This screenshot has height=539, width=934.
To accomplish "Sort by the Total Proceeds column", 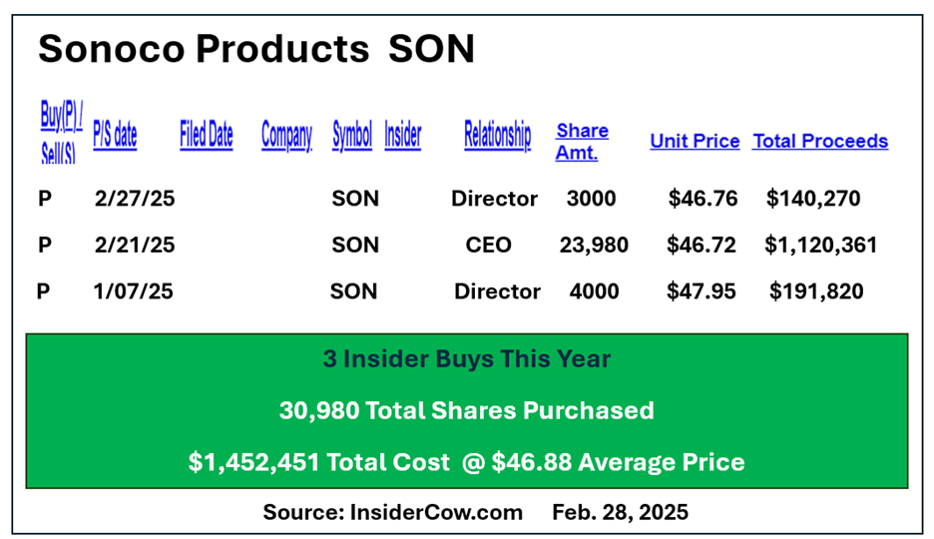I will tap(820, 142).
